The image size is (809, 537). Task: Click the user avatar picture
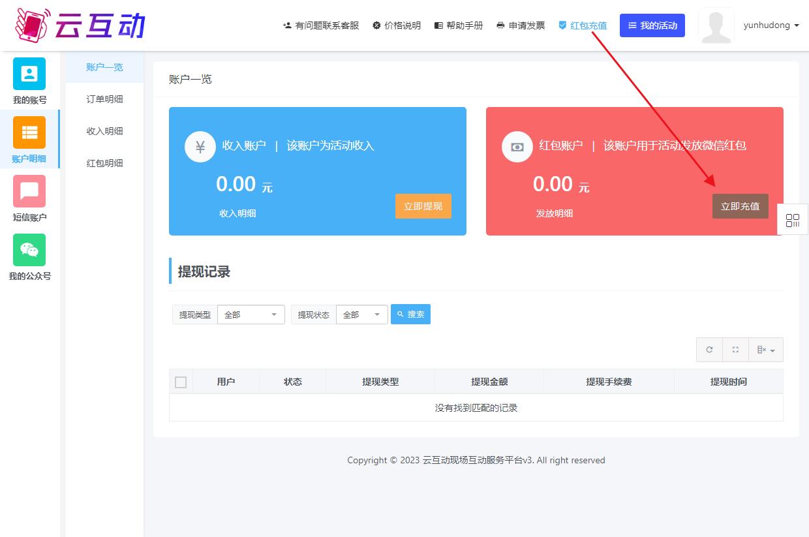click(x=716, y=25)
